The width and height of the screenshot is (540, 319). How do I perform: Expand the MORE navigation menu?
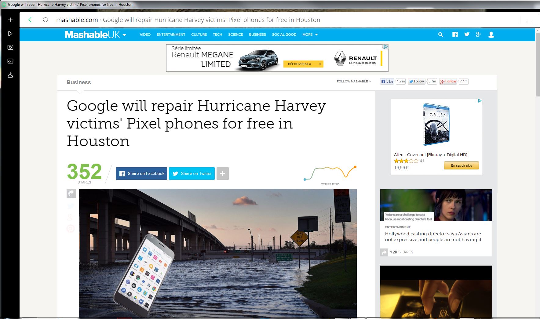[x=310, y=34]
